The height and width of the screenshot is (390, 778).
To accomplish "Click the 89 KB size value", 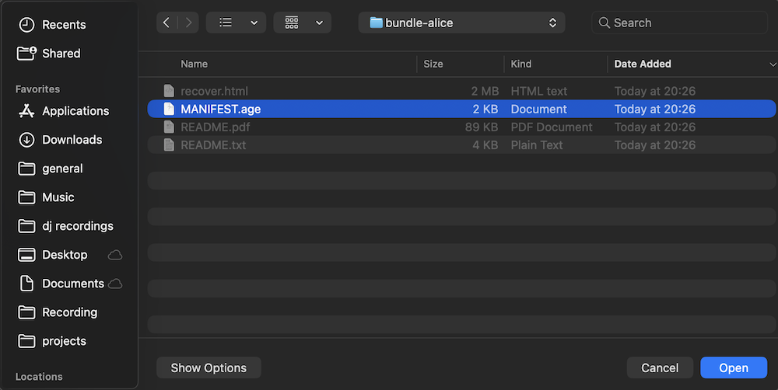I will 482,127.
